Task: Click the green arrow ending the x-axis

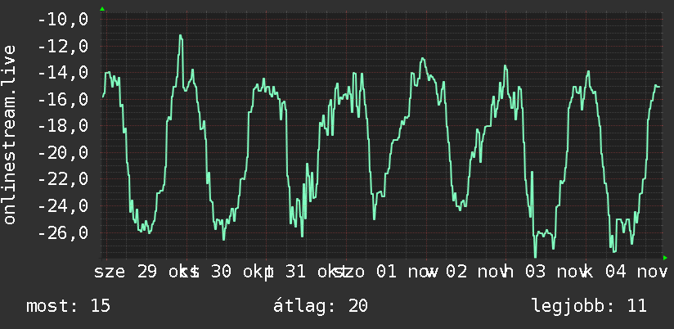Action: click(x=665, y=258)
